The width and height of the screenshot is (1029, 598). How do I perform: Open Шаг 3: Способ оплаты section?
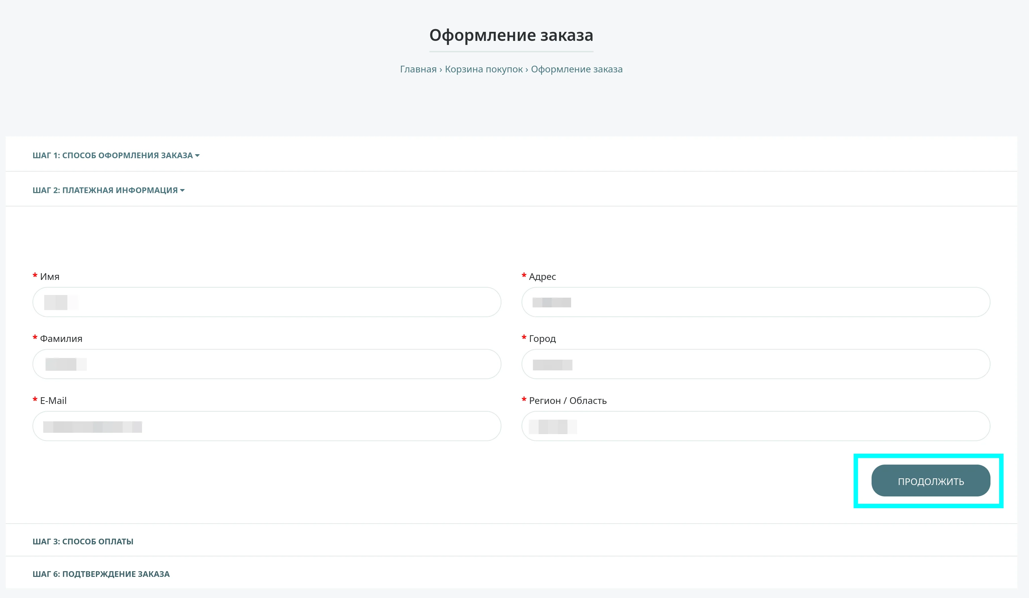click(x=83, y=541)
